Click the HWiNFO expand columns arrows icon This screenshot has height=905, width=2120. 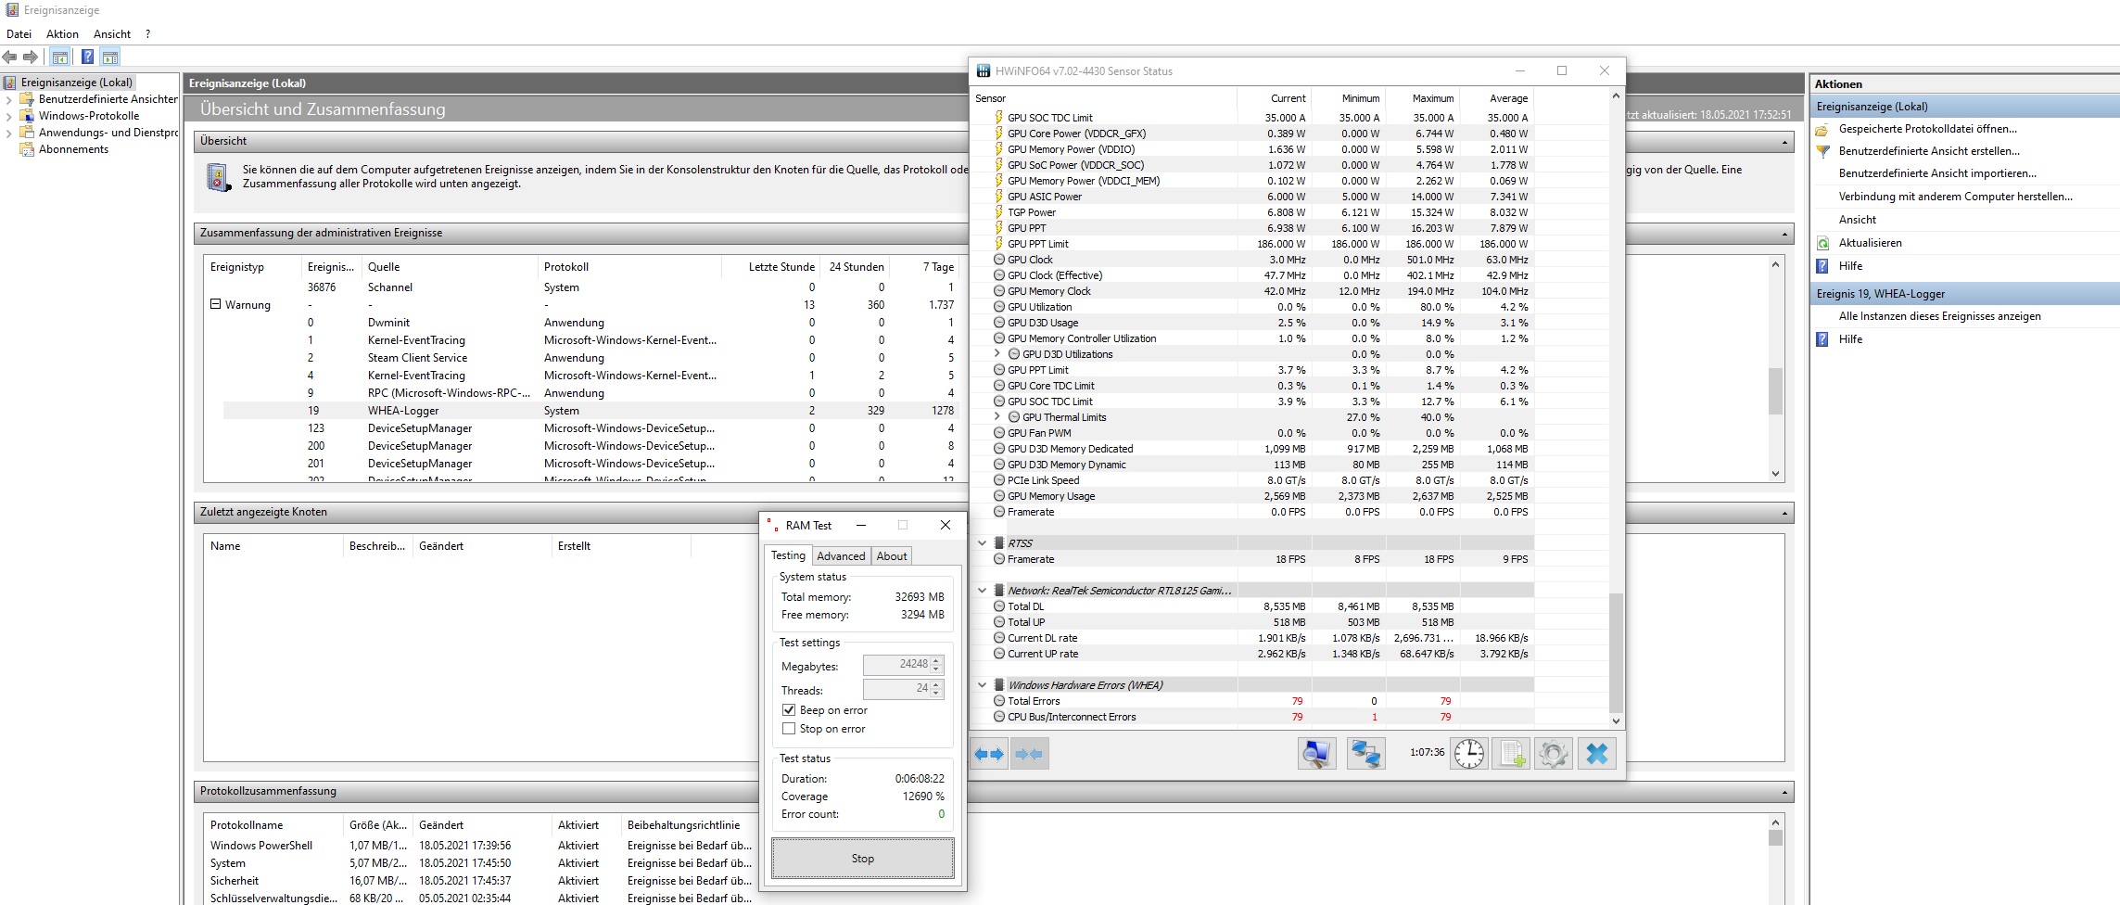pos(989,755)
